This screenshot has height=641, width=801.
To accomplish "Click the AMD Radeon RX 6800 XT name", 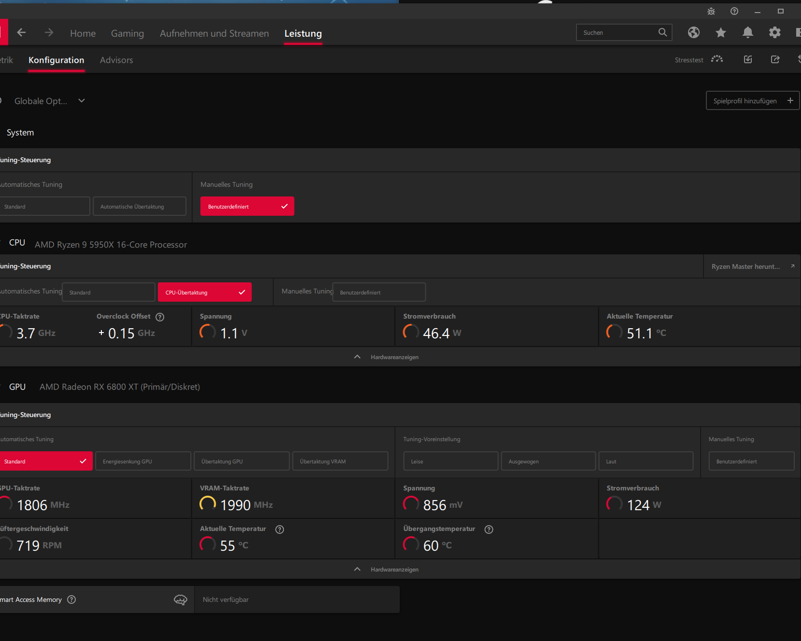I will pos(120,387).
